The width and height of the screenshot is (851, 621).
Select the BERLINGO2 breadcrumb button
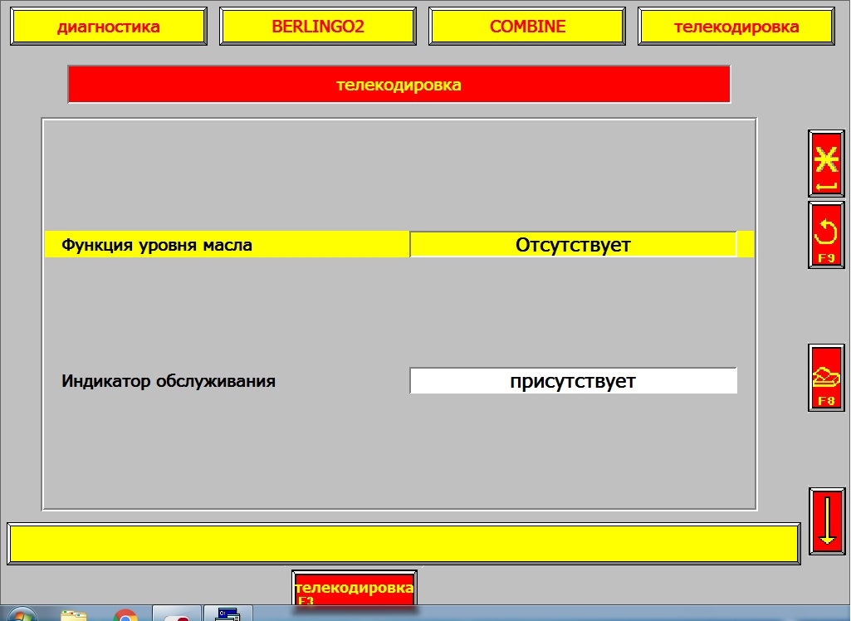(x=318, y=26)
